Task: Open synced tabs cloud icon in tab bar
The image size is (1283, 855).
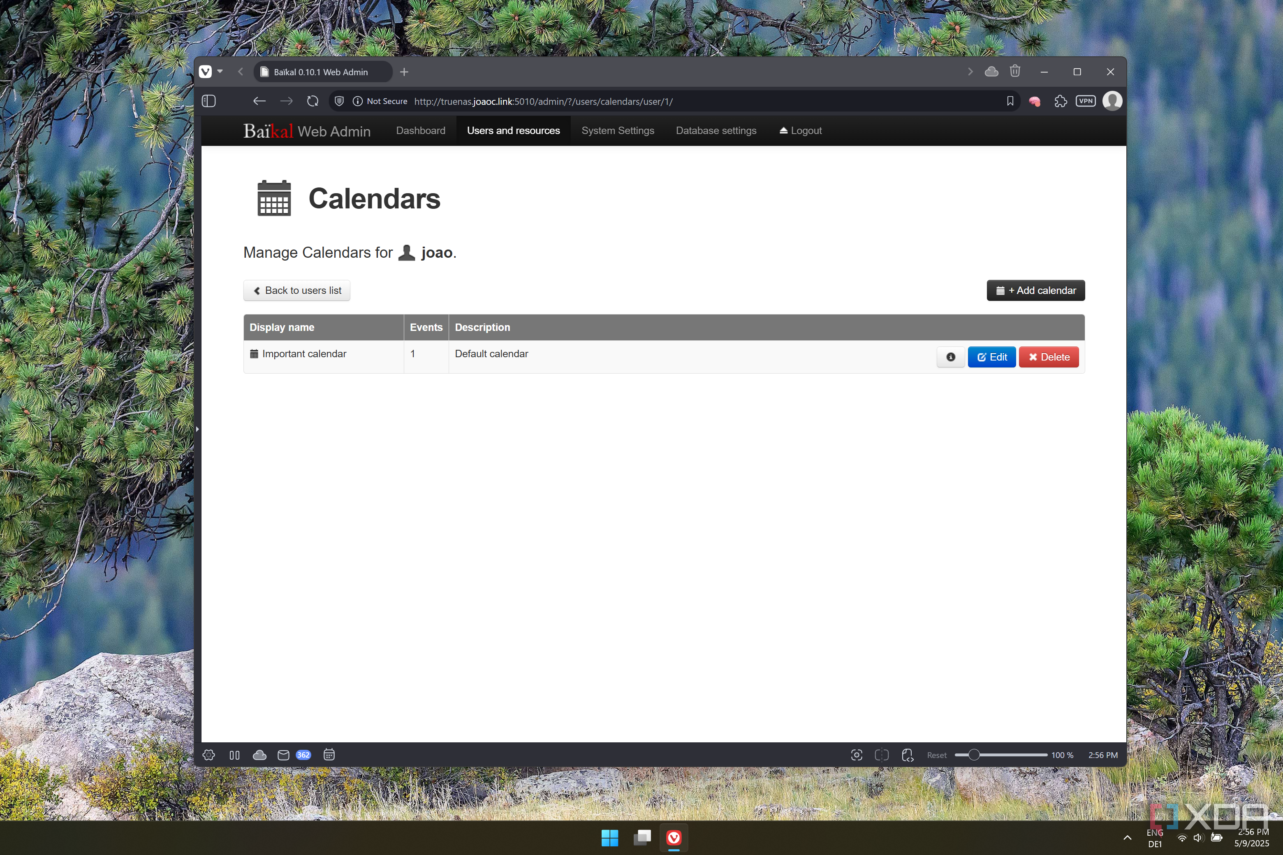Action: click(x=992, y=72)
